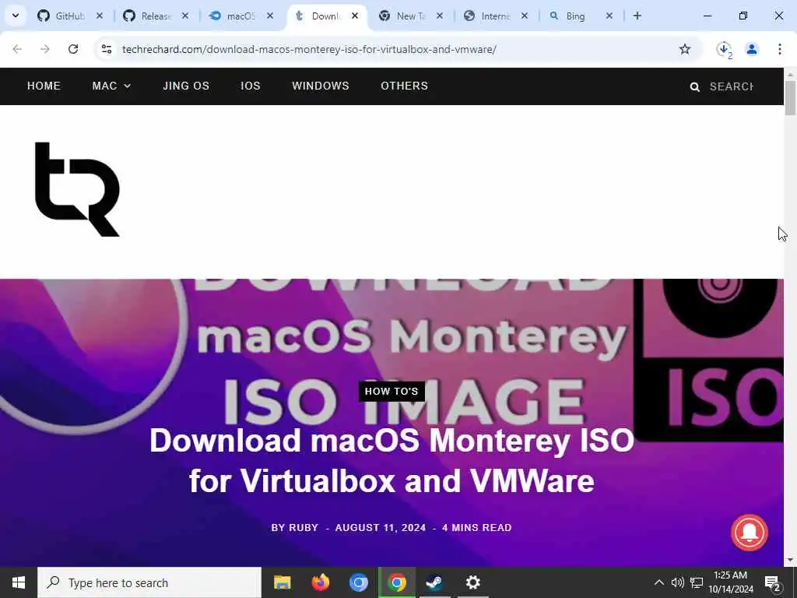
Task: Switch to the Internet tab
Action: tap(495, 16)
